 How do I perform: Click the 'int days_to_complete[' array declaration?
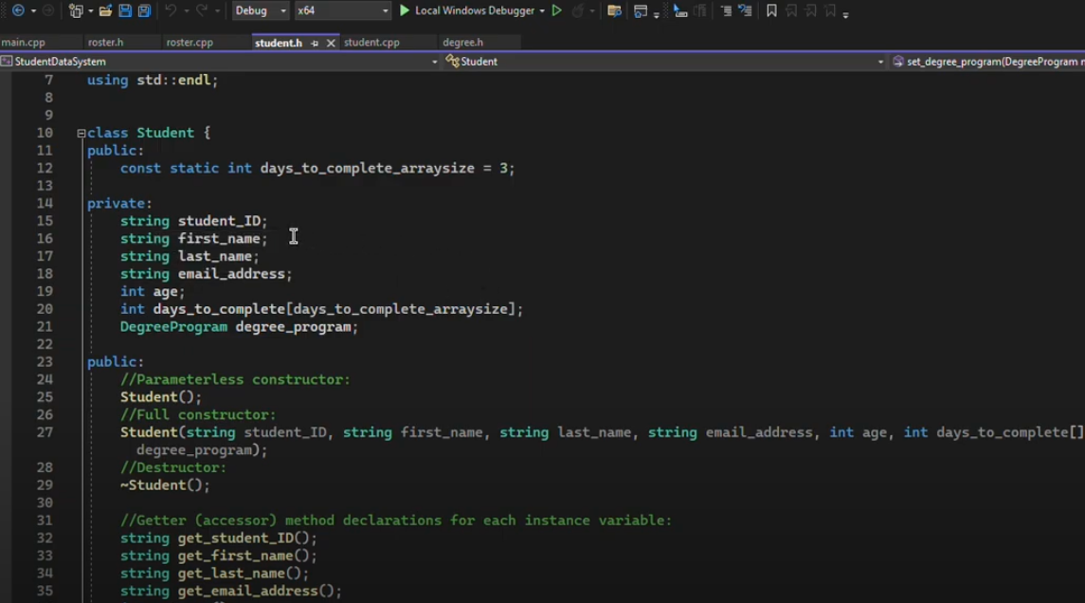click(321, 309)
